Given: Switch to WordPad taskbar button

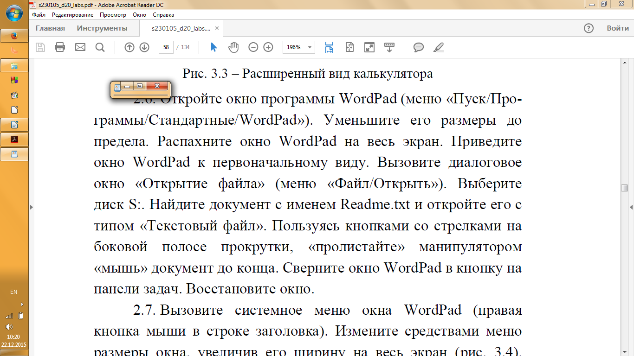Looking at the screenshot, I should [14, 154].
